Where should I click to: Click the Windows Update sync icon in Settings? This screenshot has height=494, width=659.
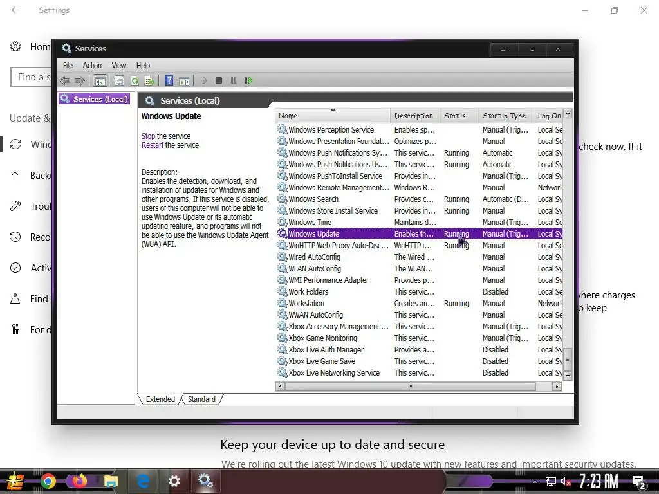[x=15, y=145]
